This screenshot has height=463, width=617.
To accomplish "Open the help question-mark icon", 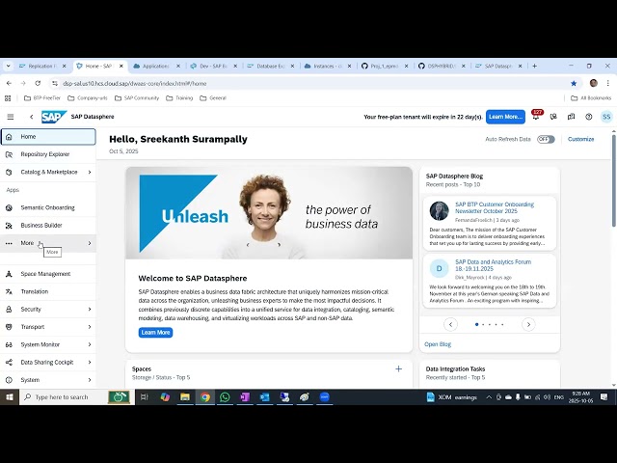I will 589,117.
